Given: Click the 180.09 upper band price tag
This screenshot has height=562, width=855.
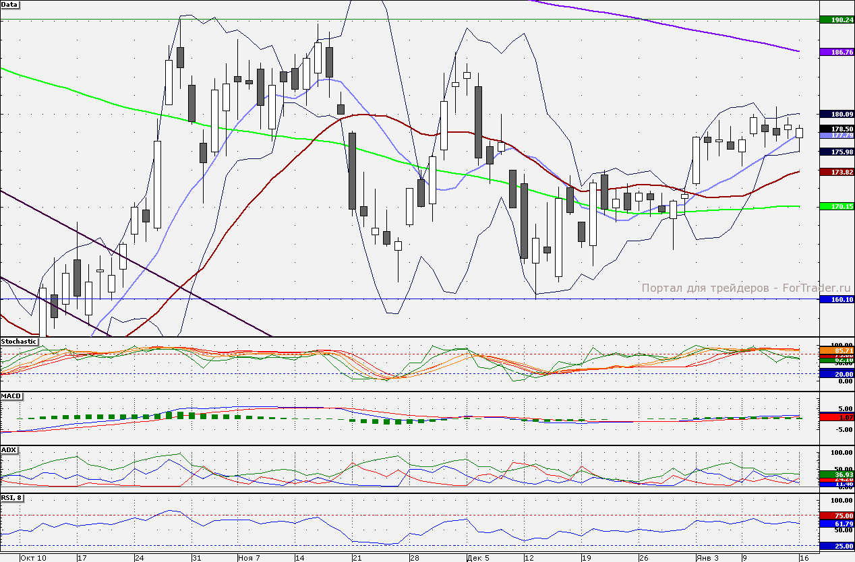Looking at the screenshot, I should [836, 114].
